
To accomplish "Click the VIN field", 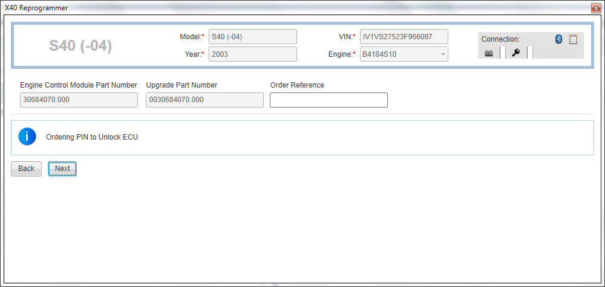I will coord(404,37).
